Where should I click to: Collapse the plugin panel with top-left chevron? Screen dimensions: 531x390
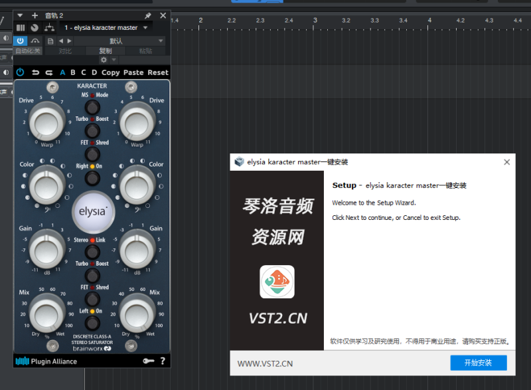tap(21, 15)
